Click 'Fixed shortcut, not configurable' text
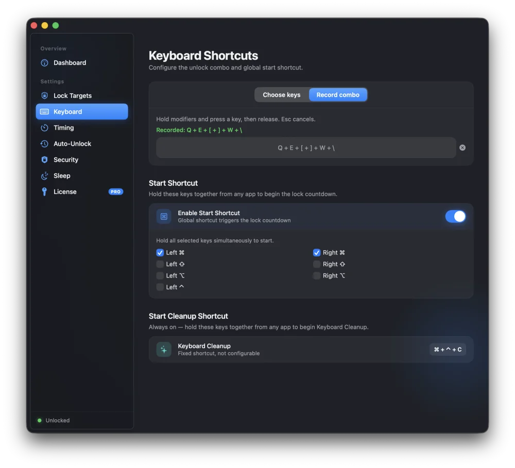 [x=219, y=353]
